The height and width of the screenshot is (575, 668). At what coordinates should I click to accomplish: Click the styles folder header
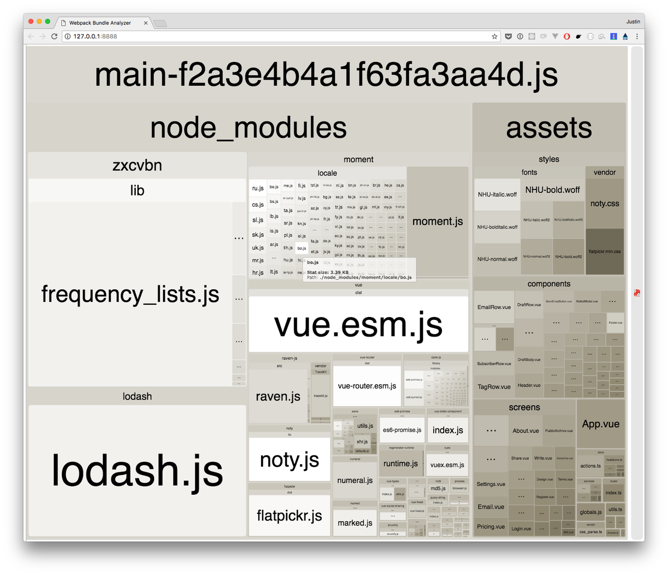click(549, 159)
